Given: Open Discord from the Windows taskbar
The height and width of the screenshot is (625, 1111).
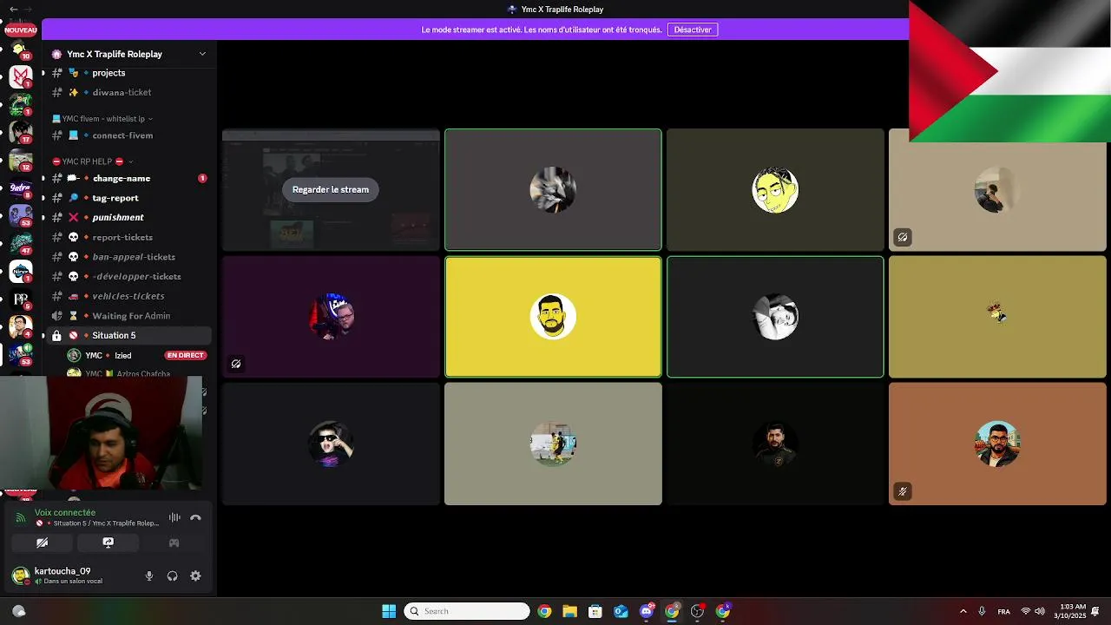Looking at the screenshot, I should [647, 611].
